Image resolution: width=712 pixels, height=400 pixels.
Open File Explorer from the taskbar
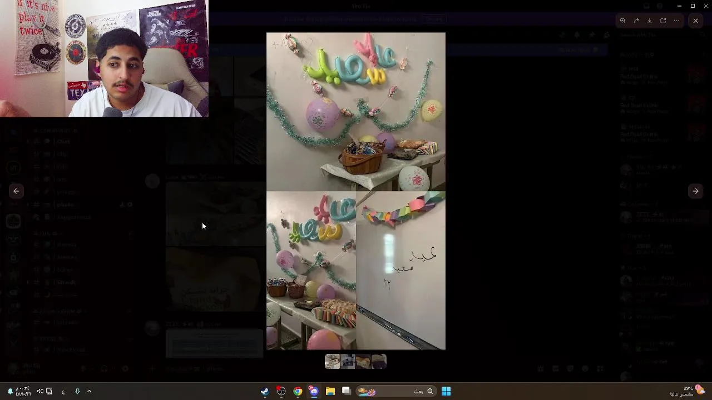click(330, 391)
